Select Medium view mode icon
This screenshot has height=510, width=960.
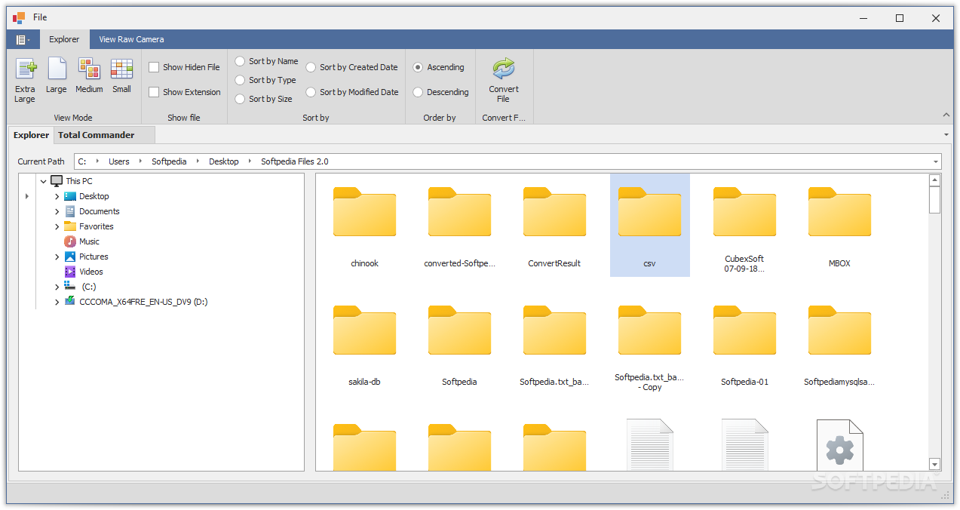coord(89,69)
